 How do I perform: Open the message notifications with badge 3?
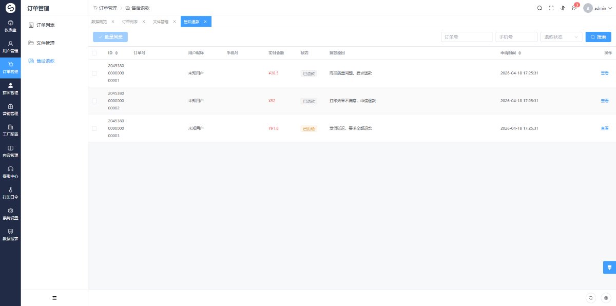click(575, 7)
